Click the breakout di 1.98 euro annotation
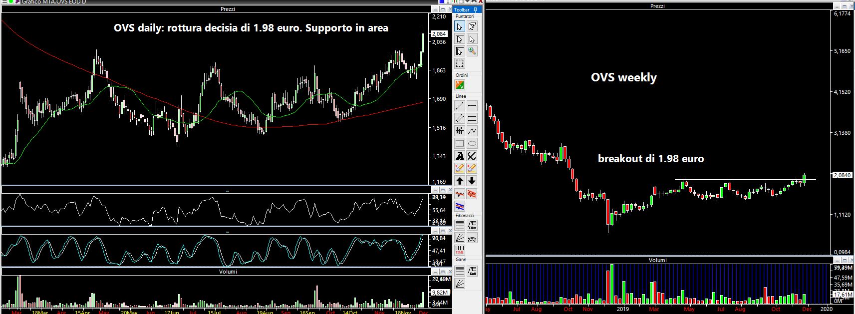This screenshot has height=314, width=855. (651, 159)
